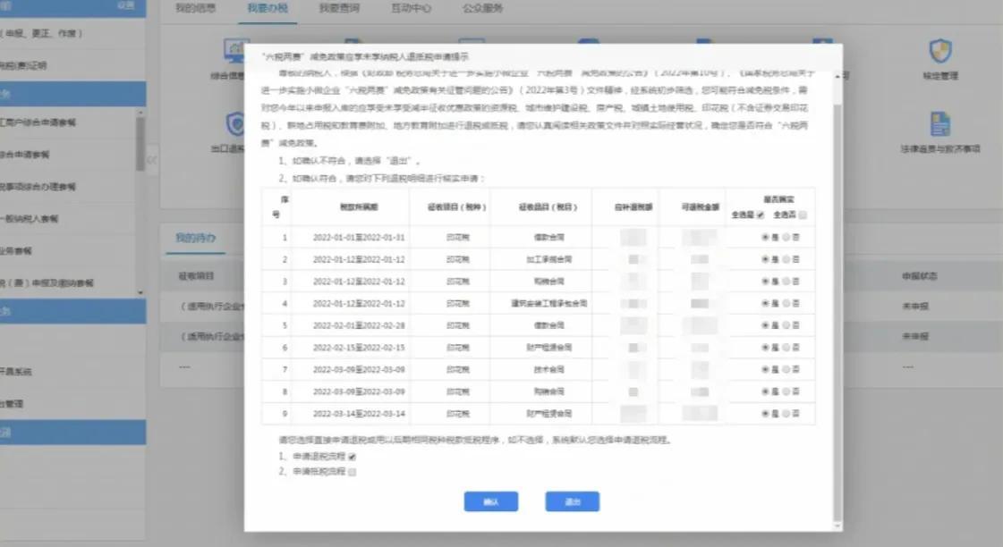
Task: Collapse the left sidebar with << arrow
Action: [151, 160]
